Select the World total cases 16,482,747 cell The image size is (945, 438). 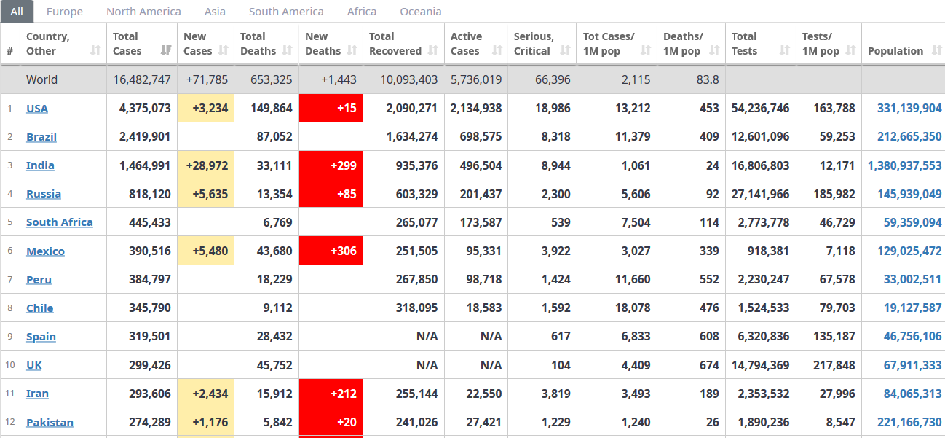(142, 80)
